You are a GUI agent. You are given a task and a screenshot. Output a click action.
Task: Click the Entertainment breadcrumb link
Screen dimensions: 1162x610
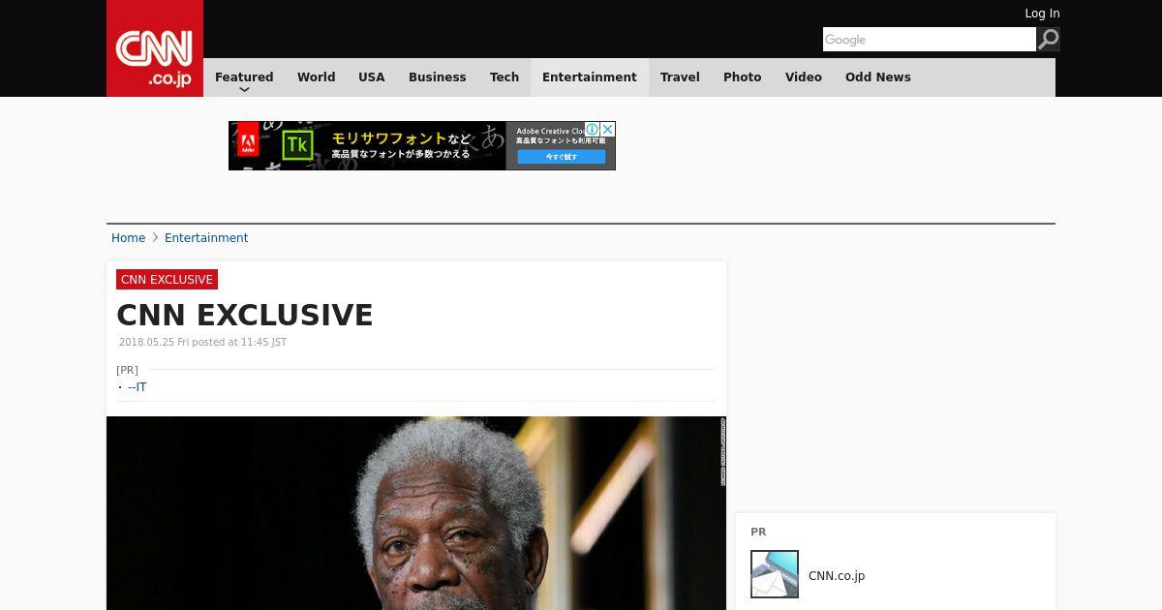pyautogui.click(x=206, y=238)
